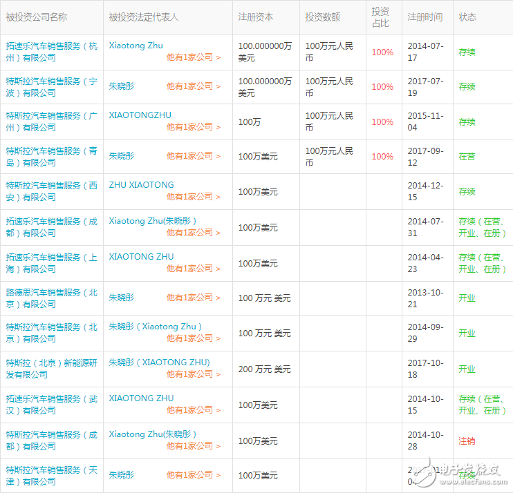This screenshot has height=493, width=513.
Task: Expand 他有1家公司 in the 宁波 row
Action: 194,86
